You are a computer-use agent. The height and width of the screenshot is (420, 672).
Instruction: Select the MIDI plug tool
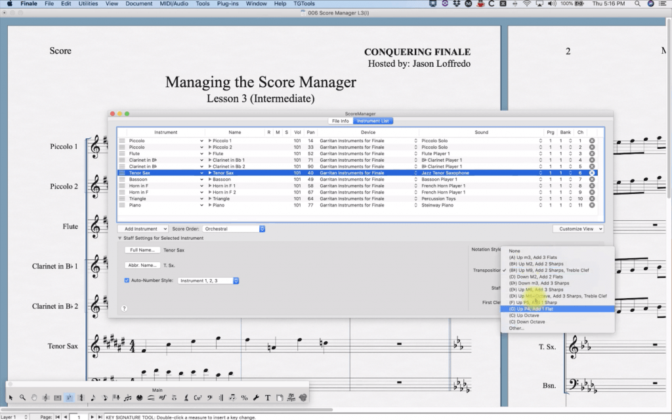coord(139,397)
